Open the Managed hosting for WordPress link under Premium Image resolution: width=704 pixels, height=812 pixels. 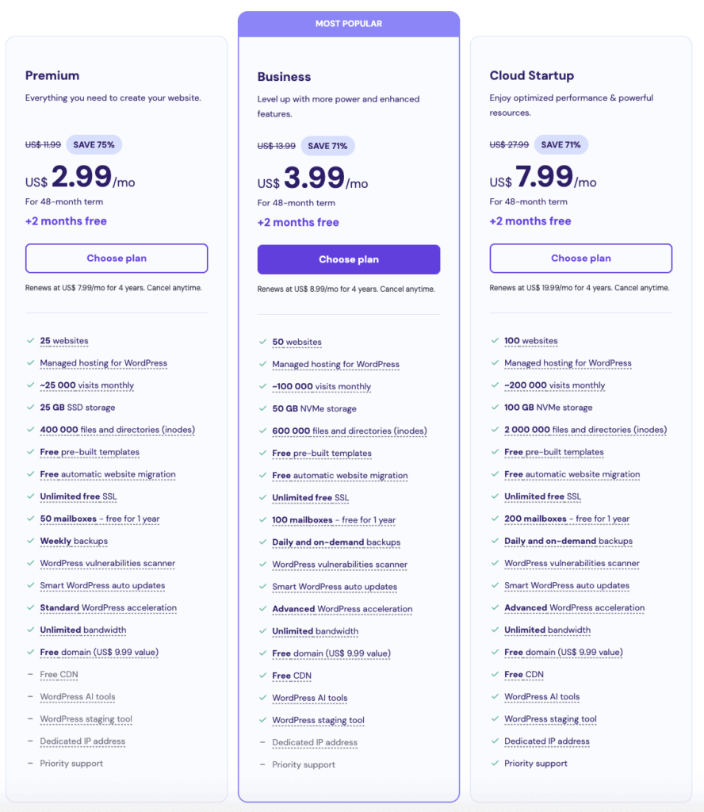coord(103,363)
